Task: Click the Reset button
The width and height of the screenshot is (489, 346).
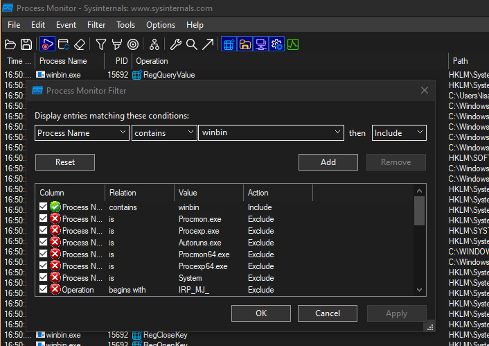Action: [65, 162]
